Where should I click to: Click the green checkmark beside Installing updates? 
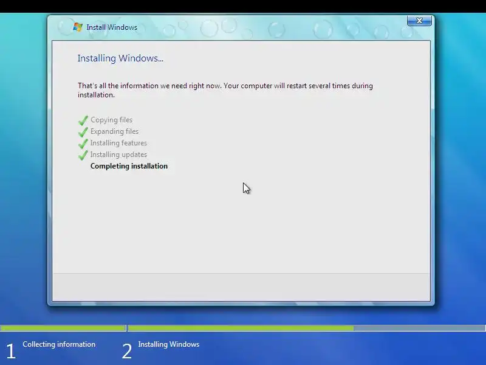pyautogui.click(x=83, y=155)
